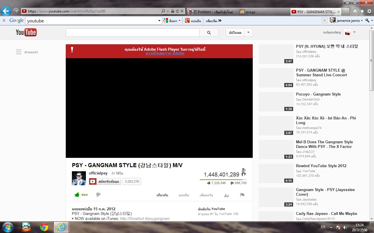Switch to the IT Problem tab

pyautogui.click(x=212, y=12)
